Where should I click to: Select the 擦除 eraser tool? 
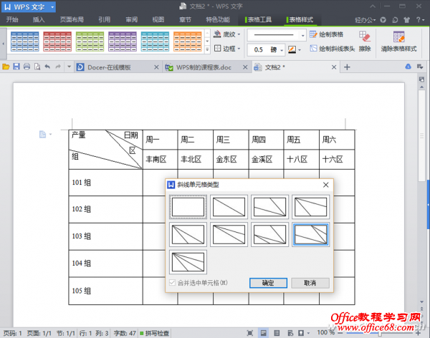click(x=365, y=41)
